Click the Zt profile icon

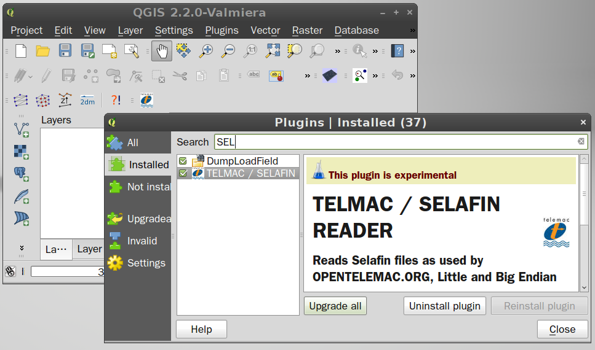click(65, 100)
